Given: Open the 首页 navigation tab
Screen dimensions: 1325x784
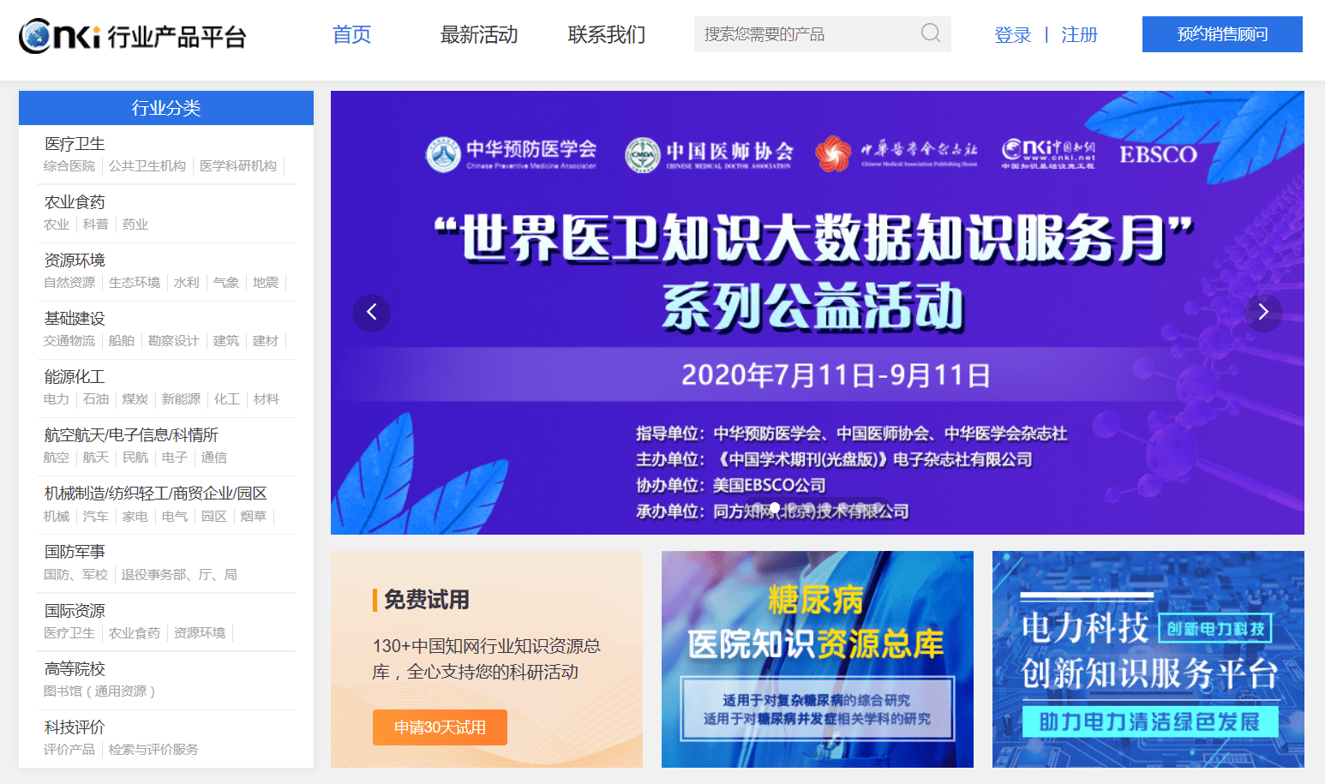Looking at the screenshot, I should [x=351, y=34].
